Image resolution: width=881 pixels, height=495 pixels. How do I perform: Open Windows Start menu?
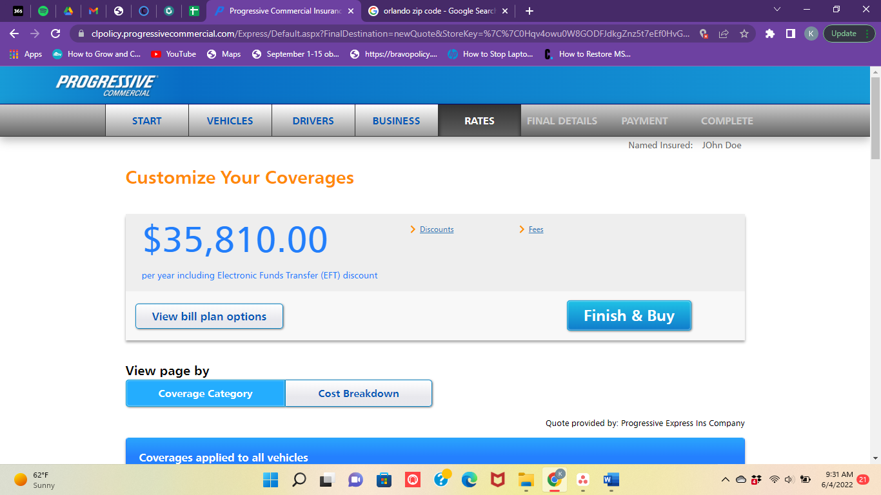(270, 480)
